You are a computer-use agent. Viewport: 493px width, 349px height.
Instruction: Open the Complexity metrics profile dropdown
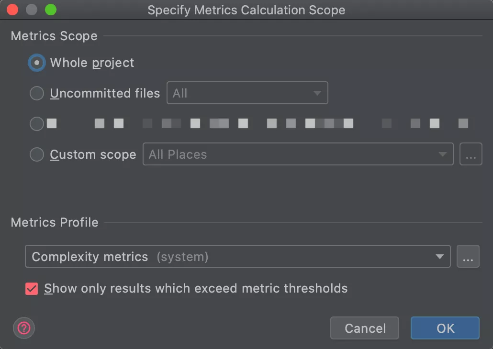tap(237, 257)
